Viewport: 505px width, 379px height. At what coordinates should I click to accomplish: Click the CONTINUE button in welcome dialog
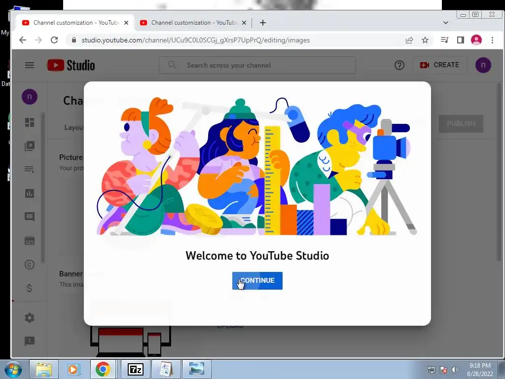click(x=257, y=280)
